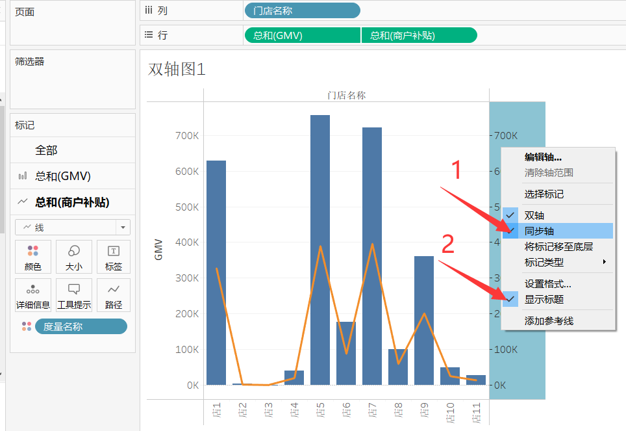The image size is (626, 431).
Task: Expand the 标记类型 submenu arrow
Action: click(605, 262)
